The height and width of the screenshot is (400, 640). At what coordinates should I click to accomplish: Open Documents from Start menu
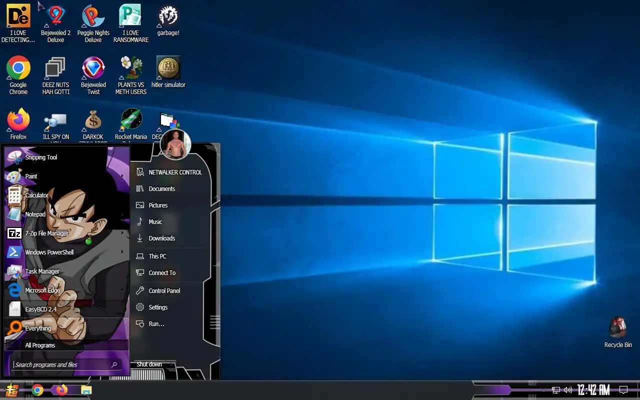170,189
